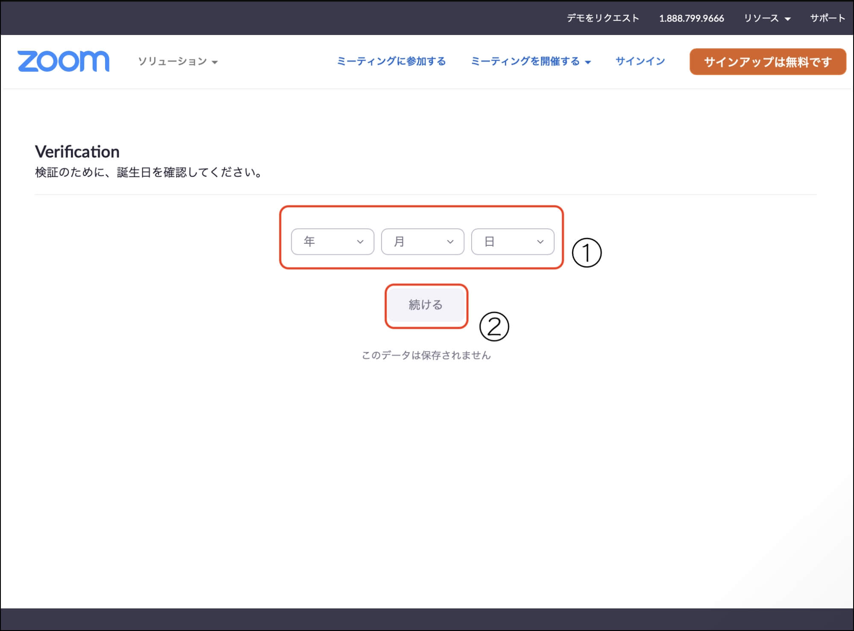Click the Zoom logo
This screenshot has height=631, width=854.
point(63,61)
